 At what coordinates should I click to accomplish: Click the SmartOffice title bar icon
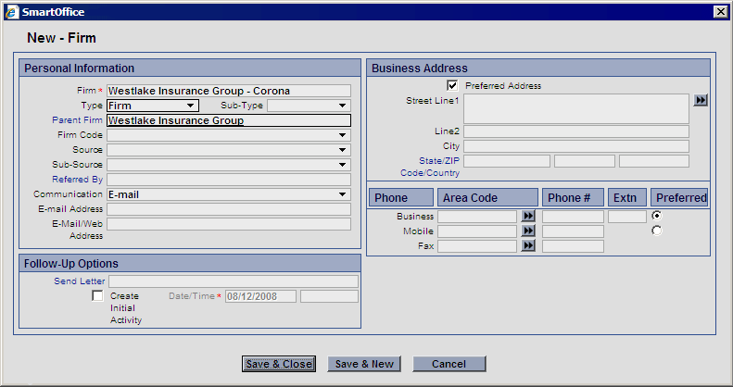[11, 11]
